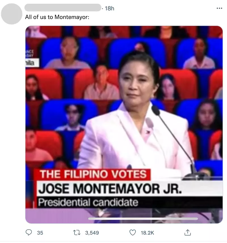Click the retweet count 3,549
Screen dimensions: 227x243
92,233
